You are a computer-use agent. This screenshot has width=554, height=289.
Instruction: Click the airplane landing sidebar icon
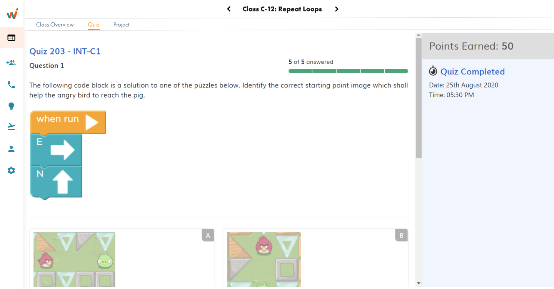[12, 127]
